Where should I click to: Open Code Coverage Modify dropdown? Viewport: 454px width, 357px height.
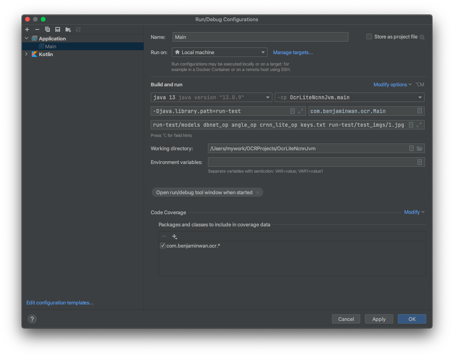(x=414, y=212)
